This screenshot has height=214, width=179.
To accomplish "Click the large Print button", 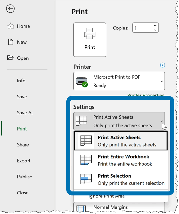I will (x=90, y=40).
